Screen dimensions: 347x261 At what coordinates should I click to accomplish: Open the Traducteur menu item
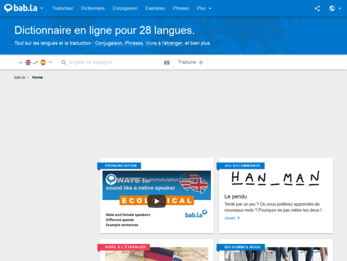click(63, 8)
